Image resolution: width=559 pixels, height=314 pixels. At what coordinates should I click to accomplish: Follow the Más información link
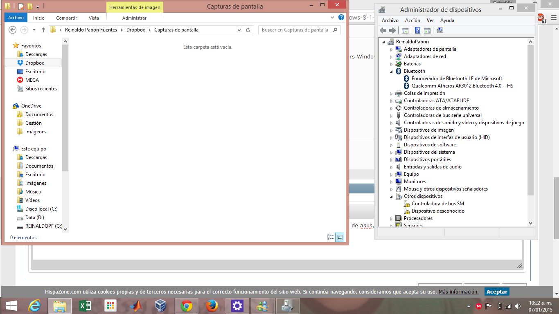click(x=458, y=292)
